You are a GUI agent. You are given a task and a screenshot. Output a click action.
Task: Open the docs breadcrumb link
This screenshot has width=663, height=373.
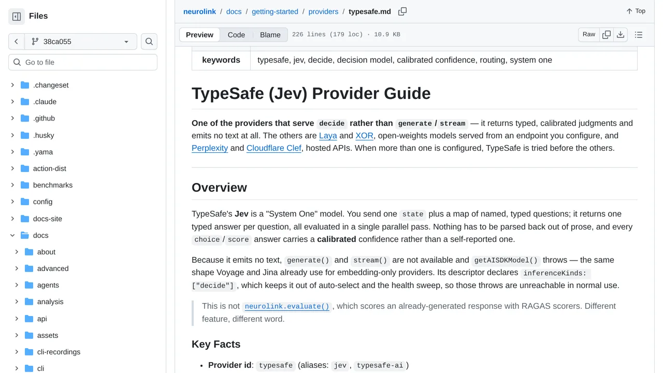(x=234, y=11)
